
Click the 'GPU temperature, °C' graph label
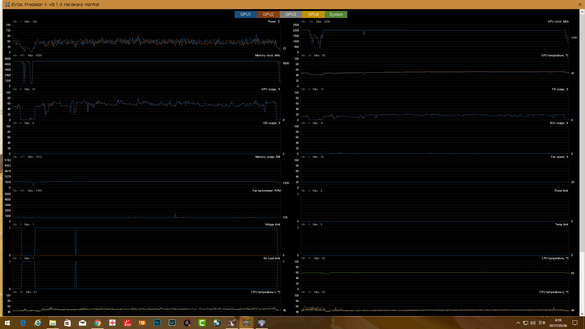(555, 55)
